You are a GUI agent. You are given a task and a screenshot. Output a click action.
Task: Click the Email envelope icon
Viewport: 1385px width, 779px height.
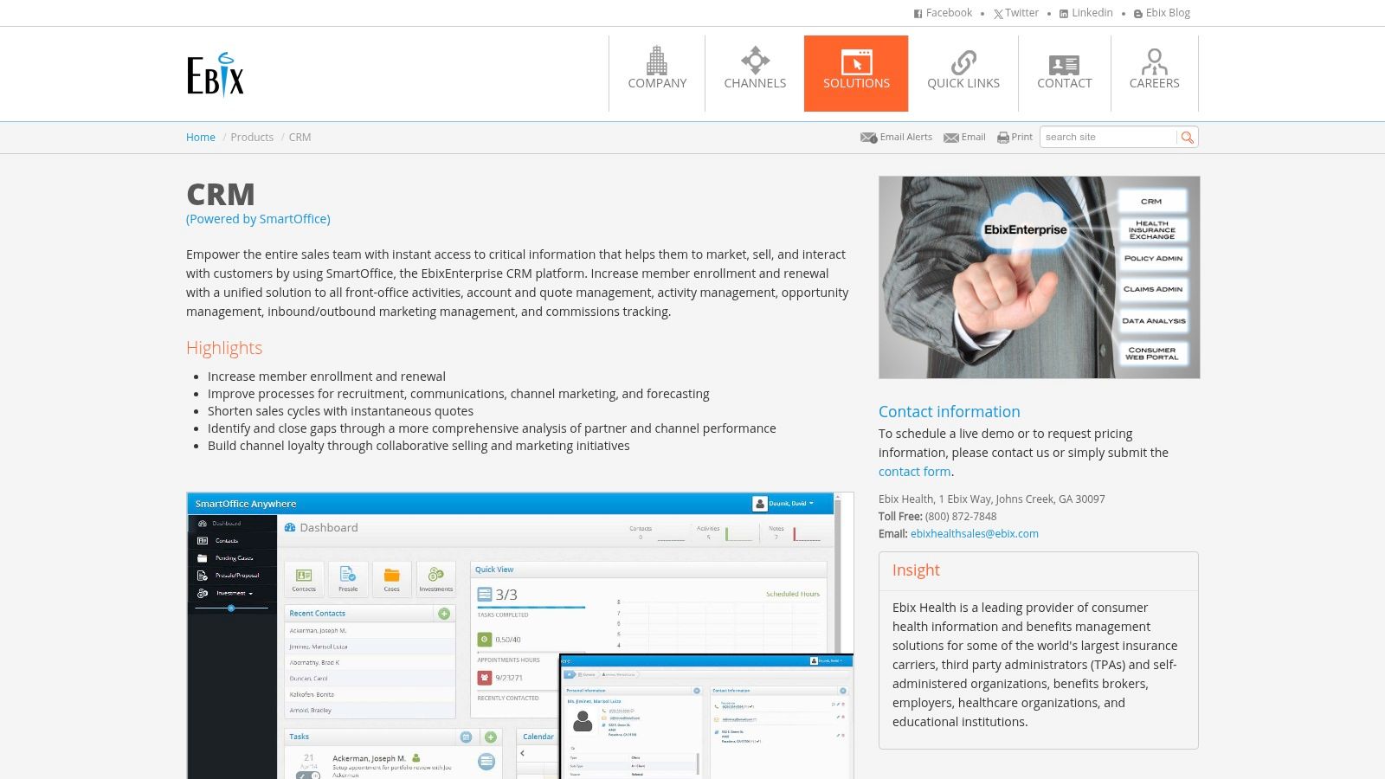tap(951, 138)
